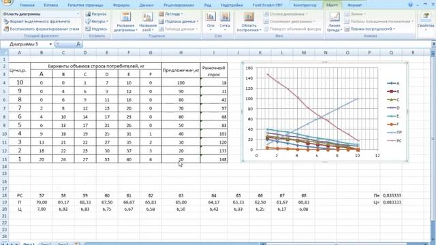436x245 pixels.
Task: Open the Разметка страницы tab
Action: tap(85, 5)
